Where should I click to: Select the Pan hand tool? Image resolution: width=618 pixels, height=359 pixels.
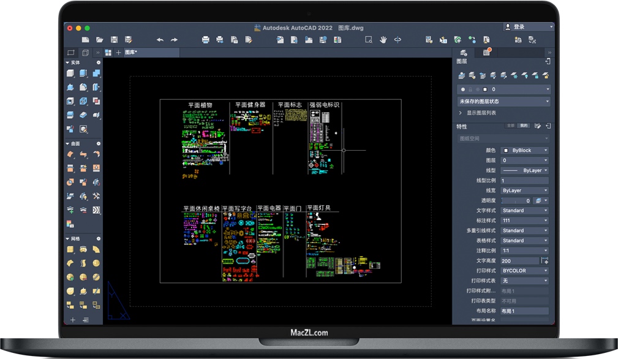[383, 40]
